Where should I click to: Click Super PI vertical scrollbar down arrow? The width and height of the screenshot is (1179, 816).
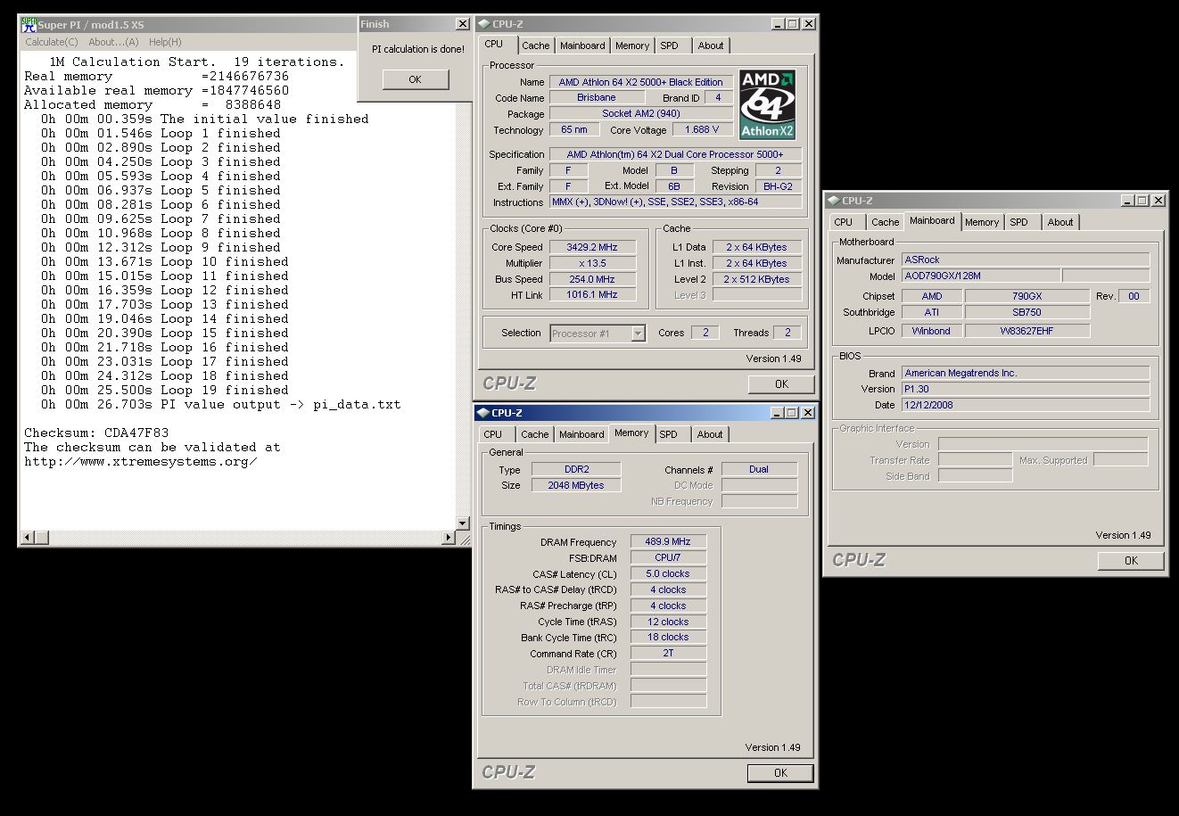pyautogui.click(x=462, y=523)
